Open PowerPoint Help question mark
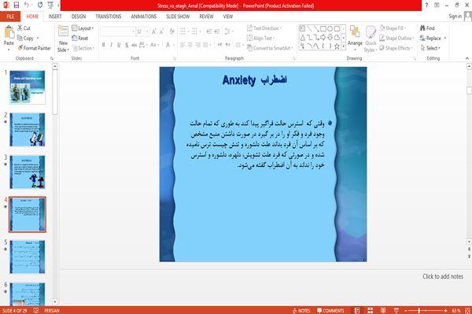472x314 pixels. click(x=426, y=6)
